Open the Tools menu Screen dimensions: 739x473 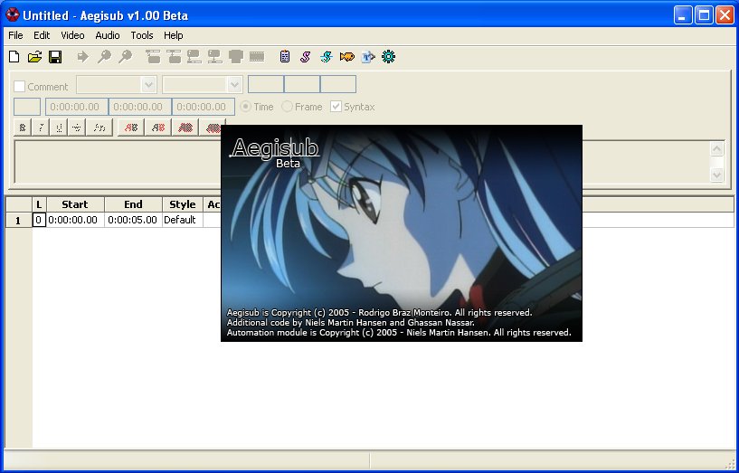(x=142, y=35)
